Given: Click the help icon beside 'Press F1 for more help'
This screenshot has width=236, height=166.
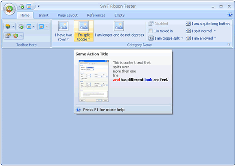Looking at the screenshot, I should point(78,110).
